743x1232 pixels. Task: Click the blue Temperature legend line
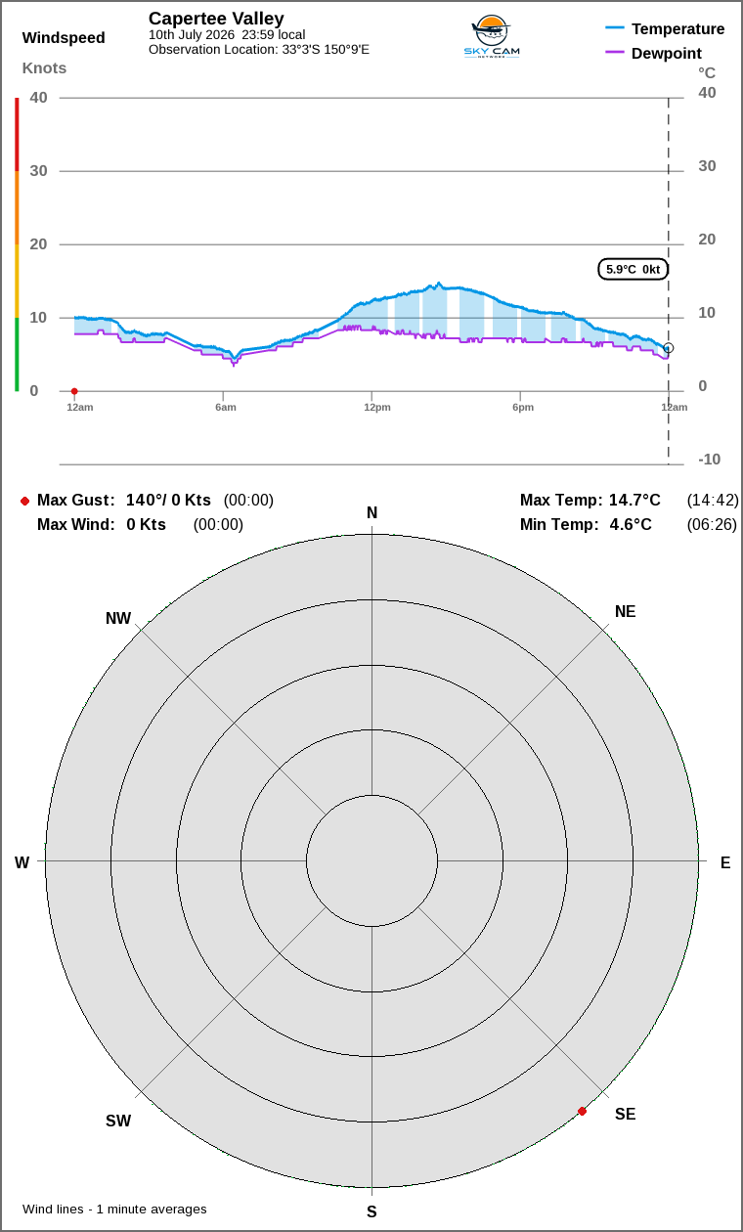615,29
